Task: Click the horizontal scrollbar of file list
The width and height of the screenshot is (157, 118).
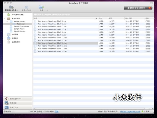Action: tap(89, 108)
